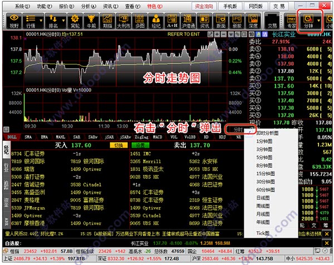Open the 系统(S) menu
Viewport: 334px width, 265px height.
click(x=22, y=6)
